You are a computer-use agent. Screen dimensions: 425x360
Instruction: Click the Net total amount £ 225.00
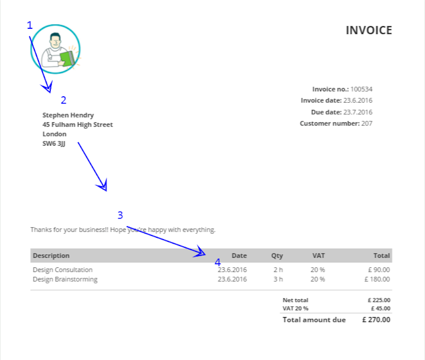[379, 300]
